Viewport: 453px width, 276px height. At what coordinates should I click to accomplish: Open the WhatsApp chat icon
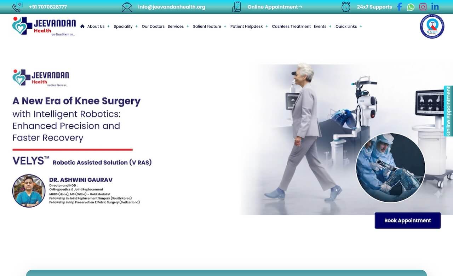[x=411, y=7]
